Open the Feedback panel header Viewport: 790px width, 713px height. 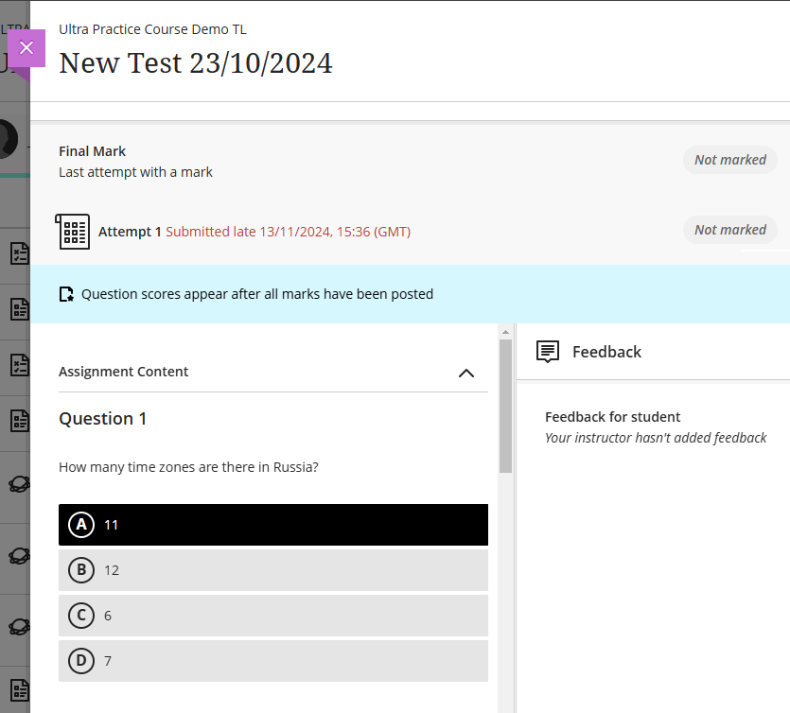coord(606,352)
